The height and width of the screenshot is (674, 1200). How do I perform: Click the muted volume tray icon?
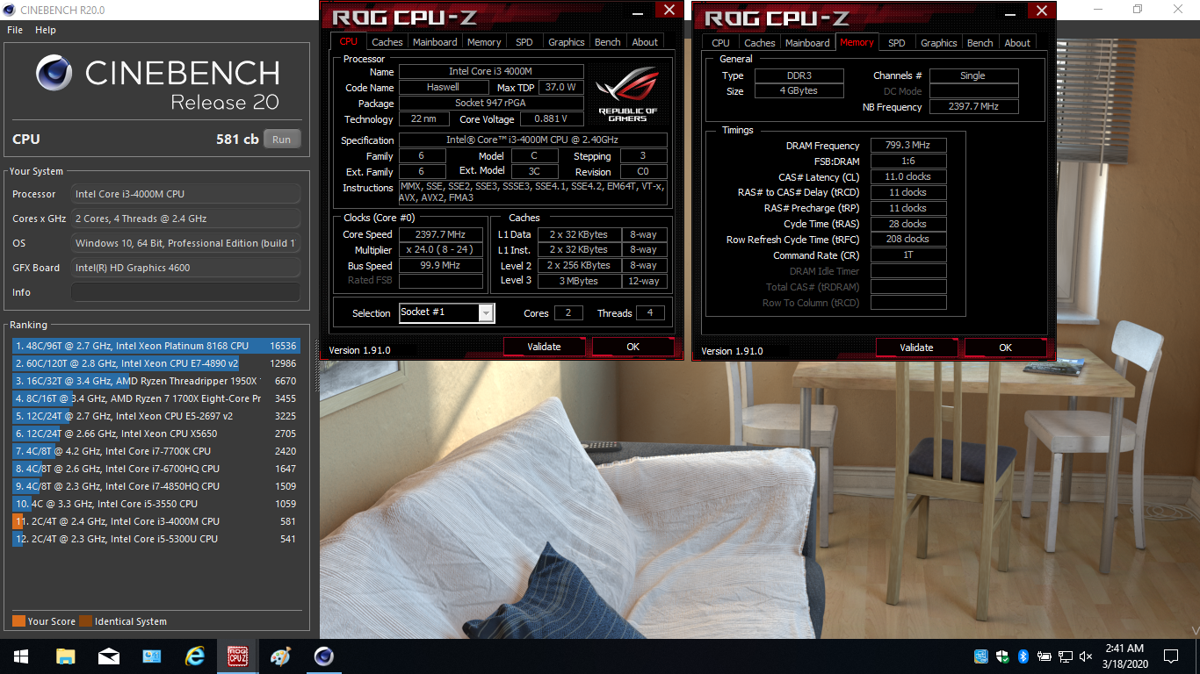pyautogui.click(x=1087, y=656)
